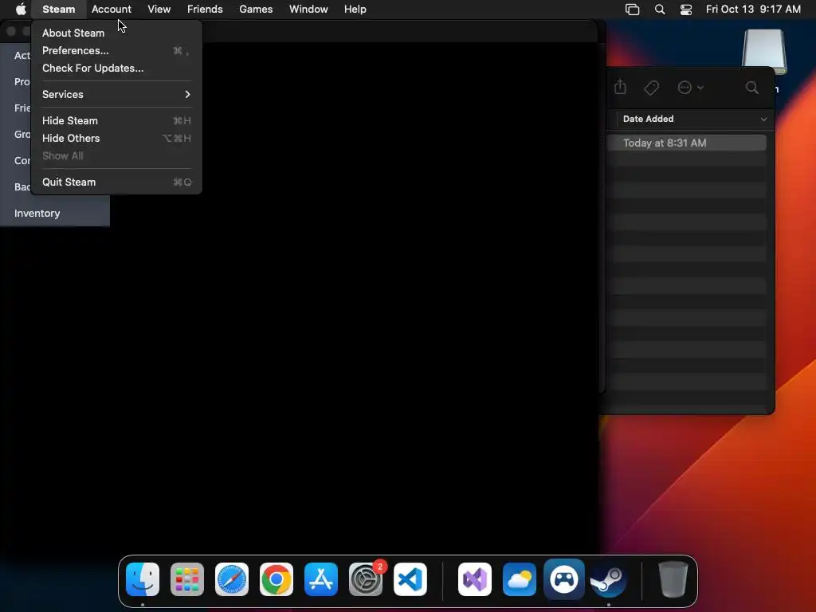
Task: Open Finder from the dock
Action: point(143,579)
